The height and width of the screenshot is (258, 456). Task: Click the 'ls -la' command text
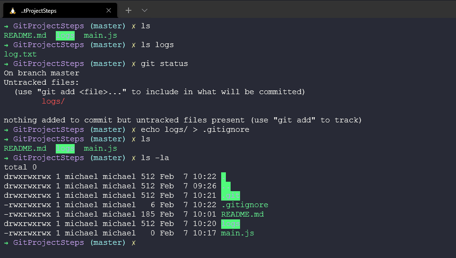[x=155, y=158]
